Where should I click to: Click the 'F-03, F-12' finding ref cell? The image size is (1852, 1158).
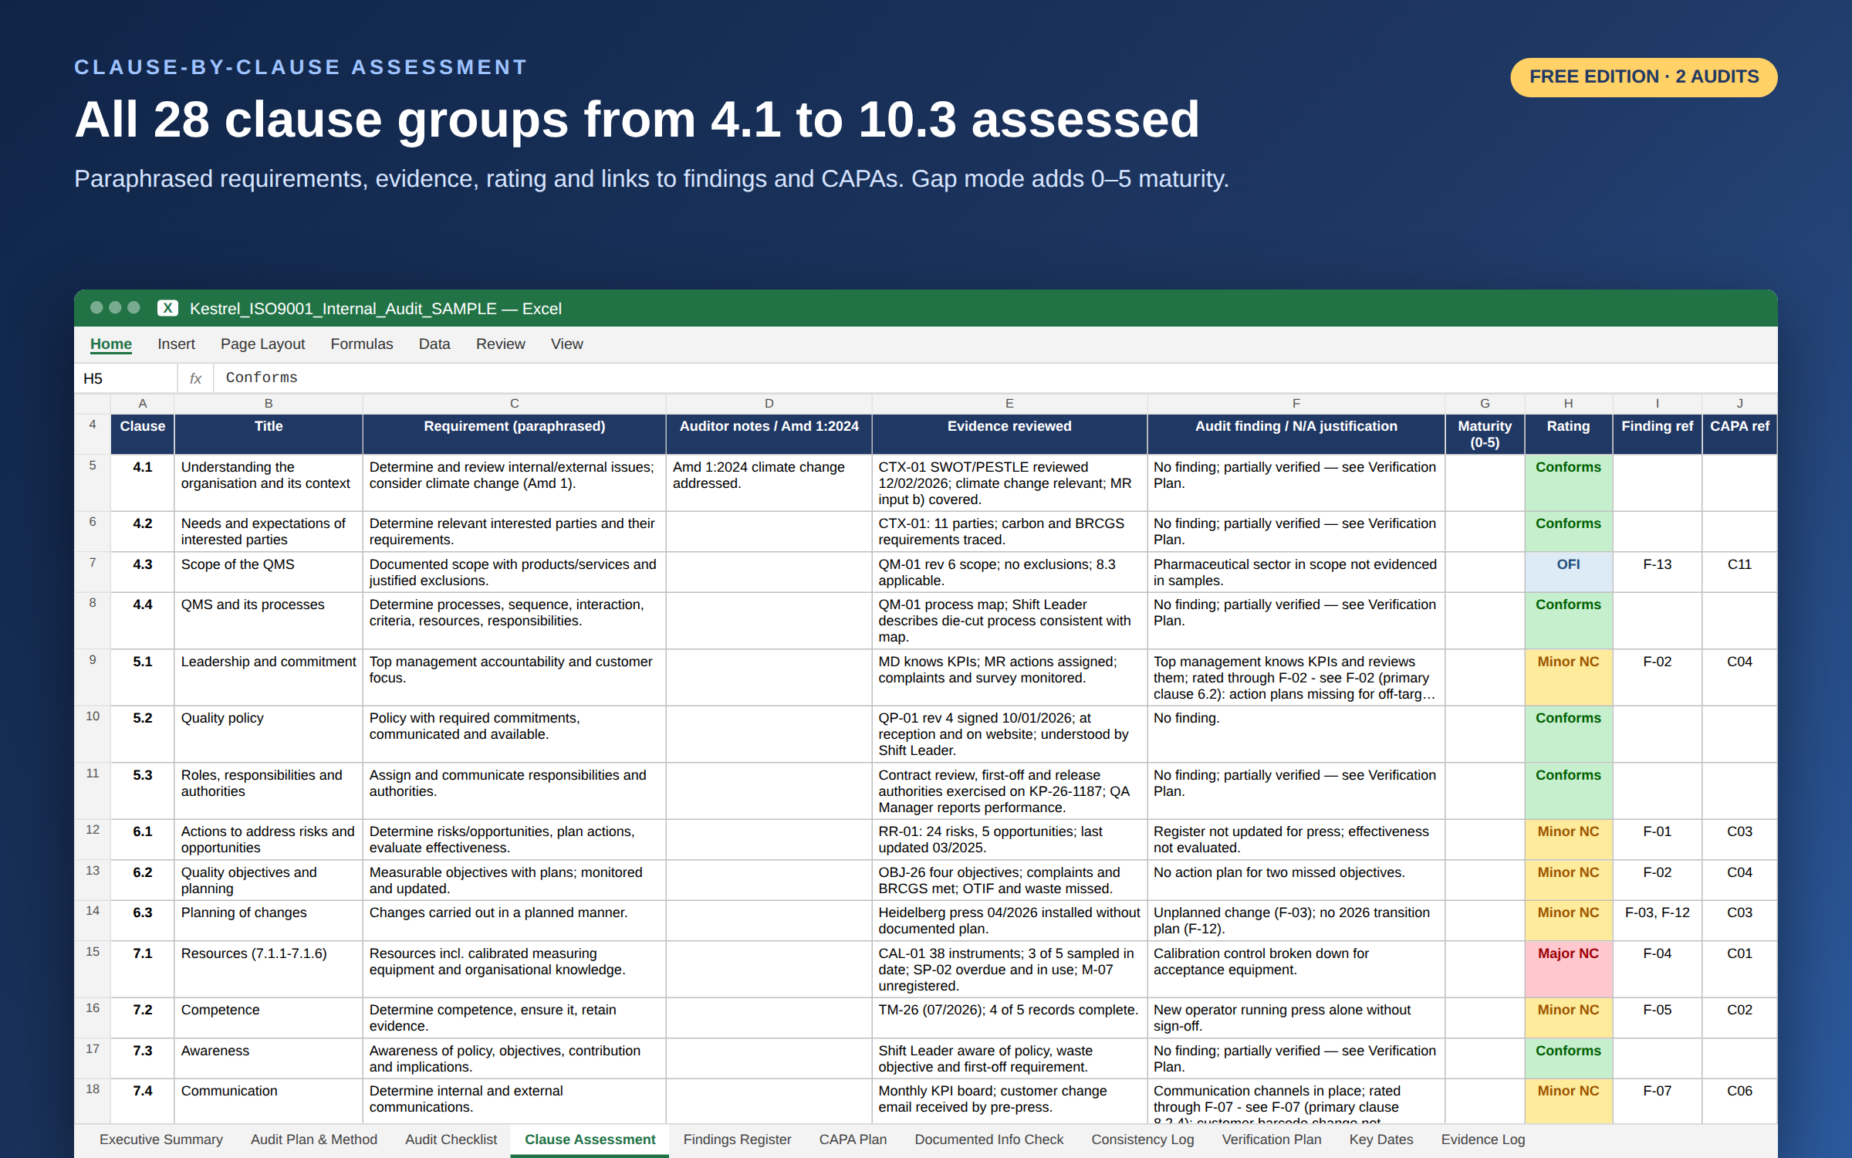click(1657, 920)
